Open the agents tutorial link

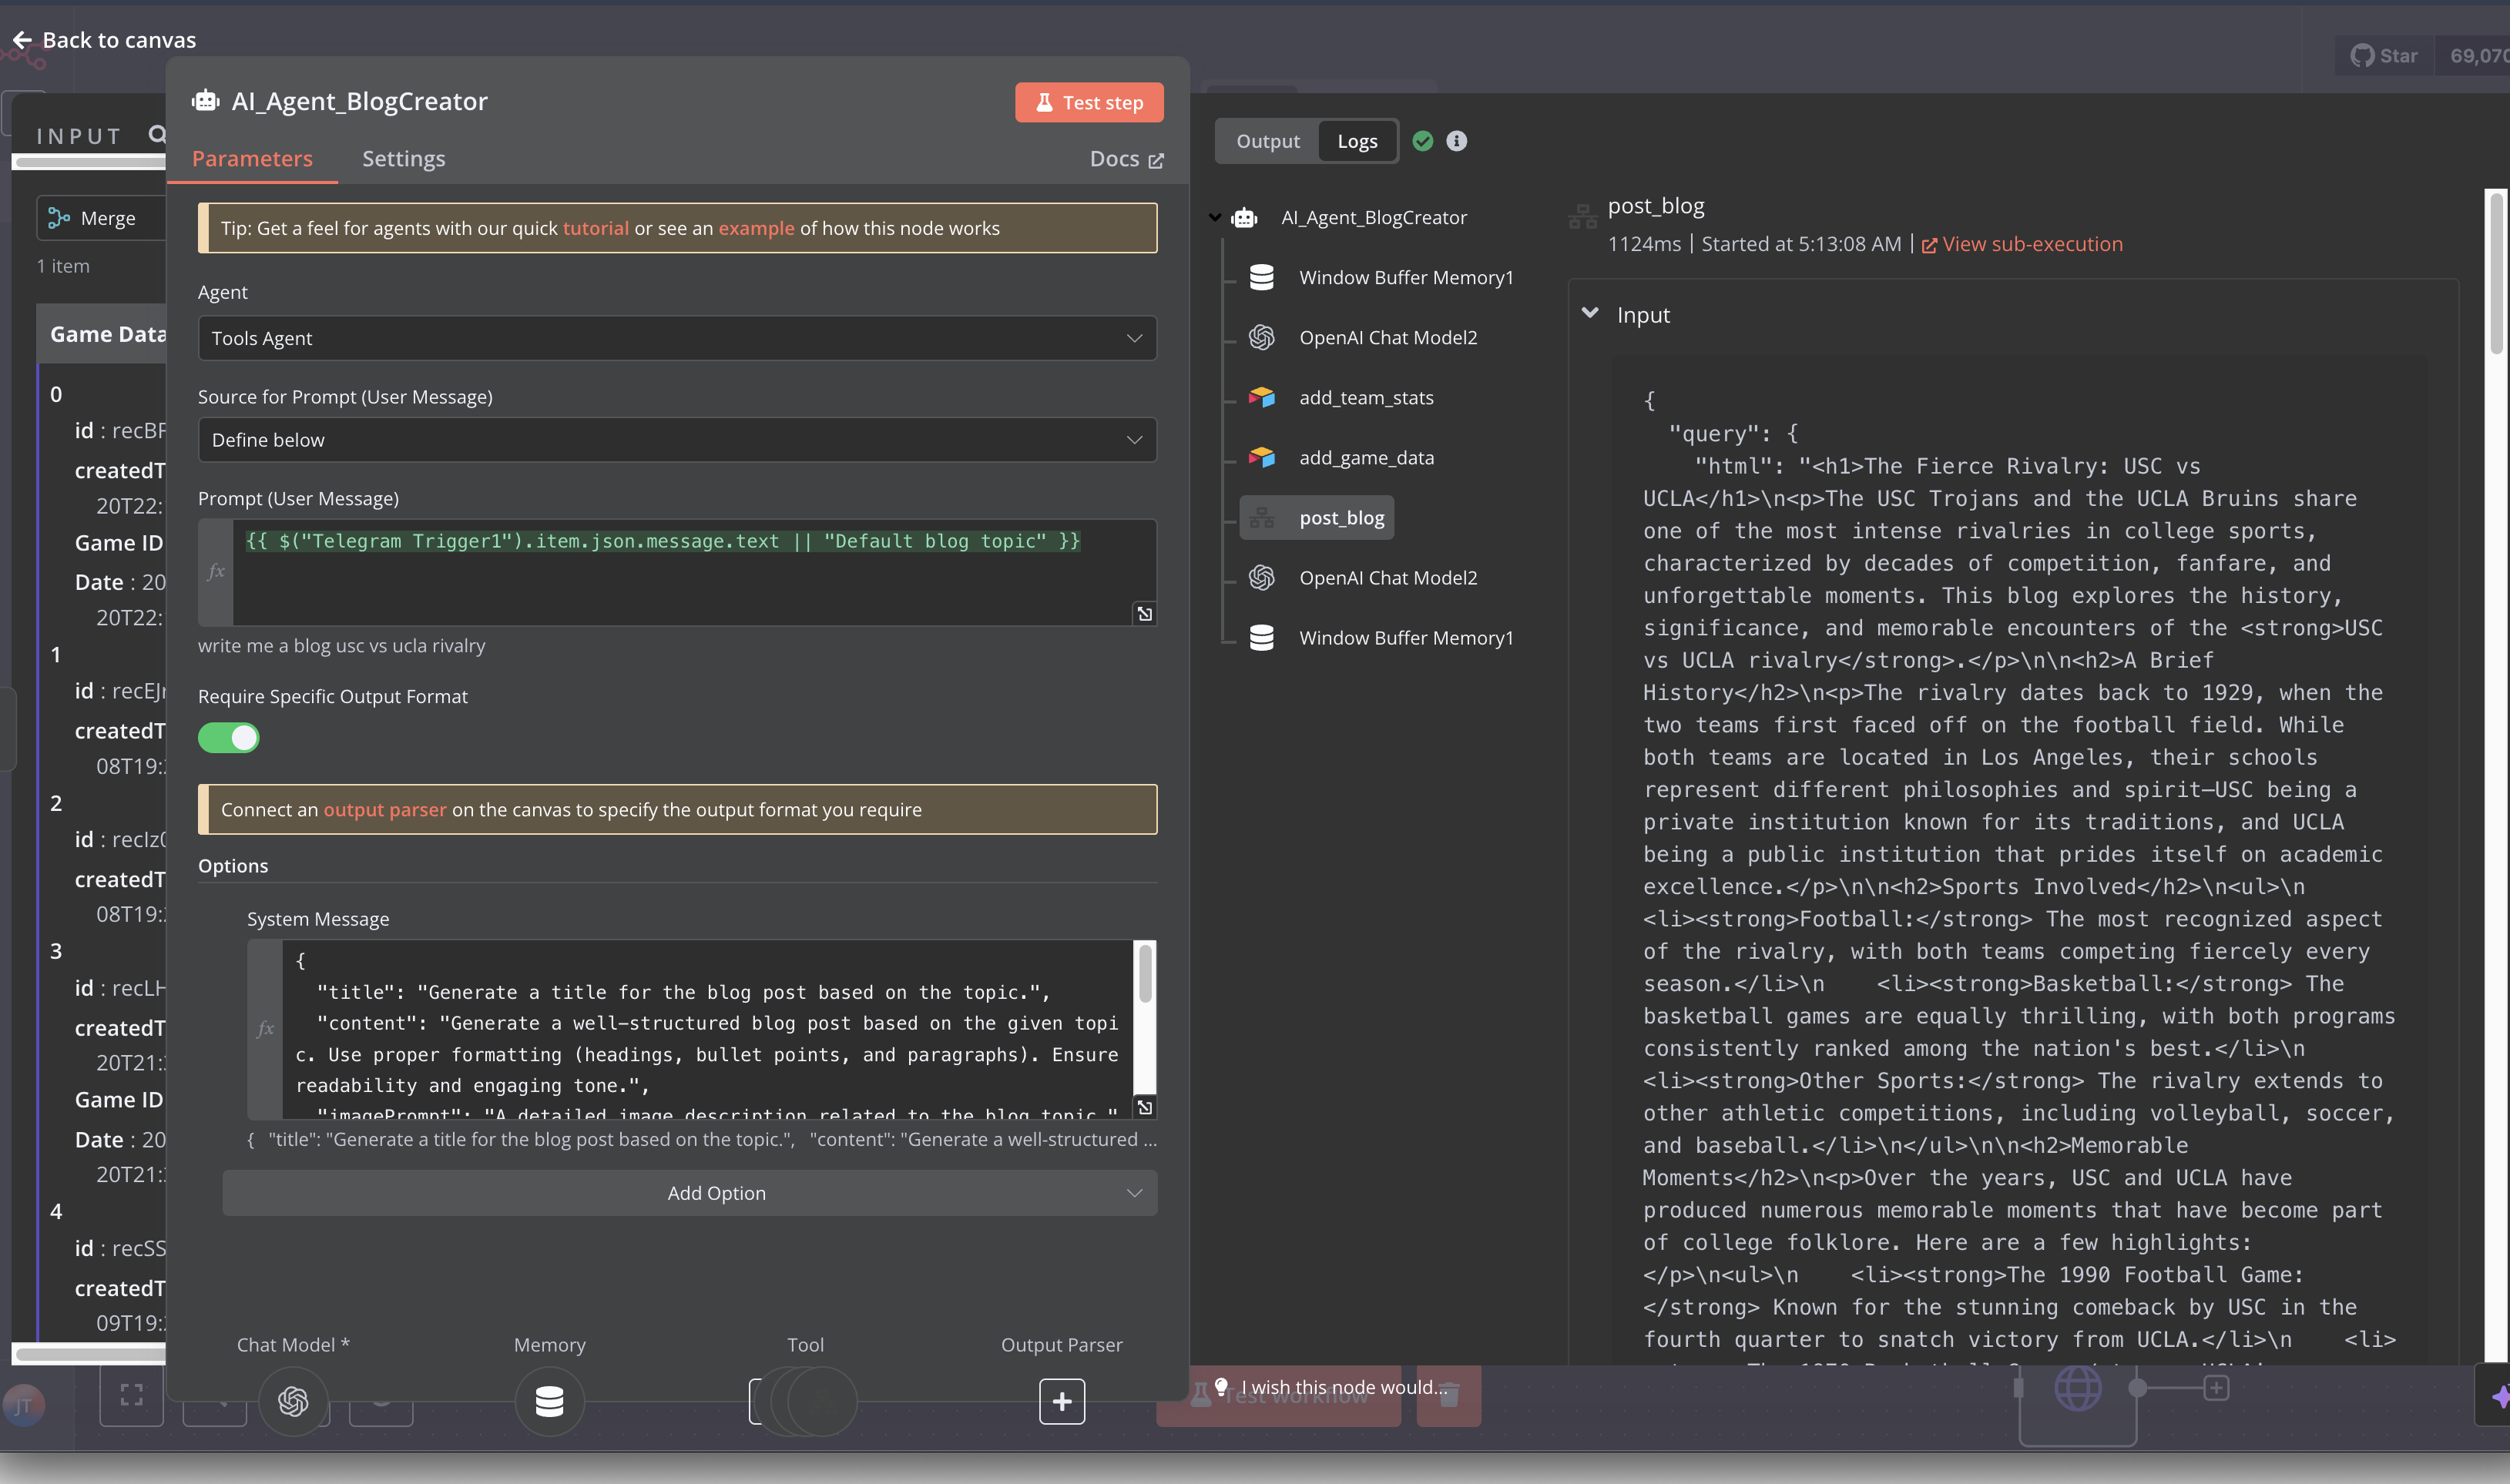pyautogui.click(x=596, y=228)
